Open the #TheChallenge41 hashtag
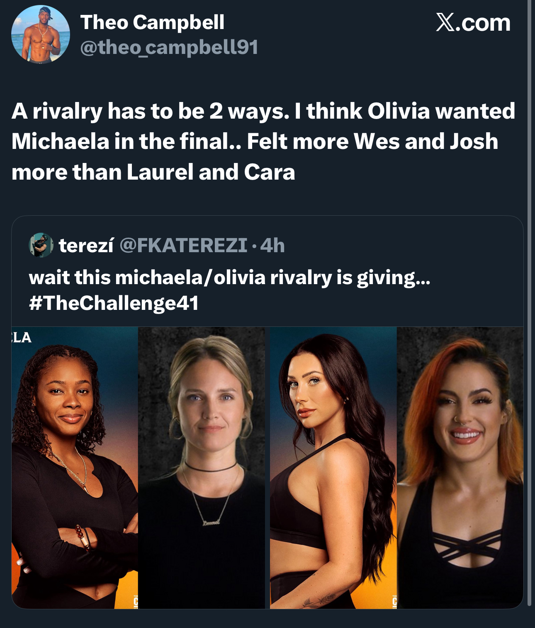This screenshot has width=535, height=628. tap(114, 303)
